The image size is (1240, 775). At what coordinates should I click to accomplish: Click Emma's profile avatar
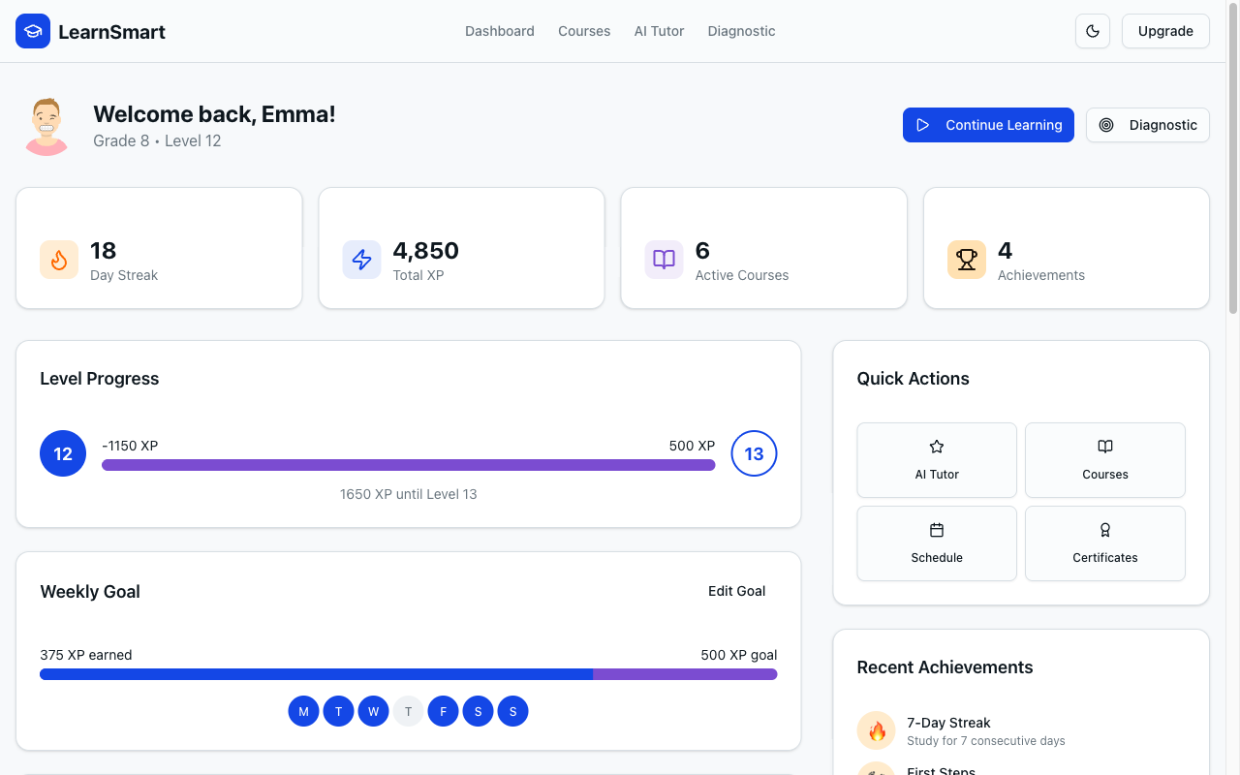[x=46, y=126]
